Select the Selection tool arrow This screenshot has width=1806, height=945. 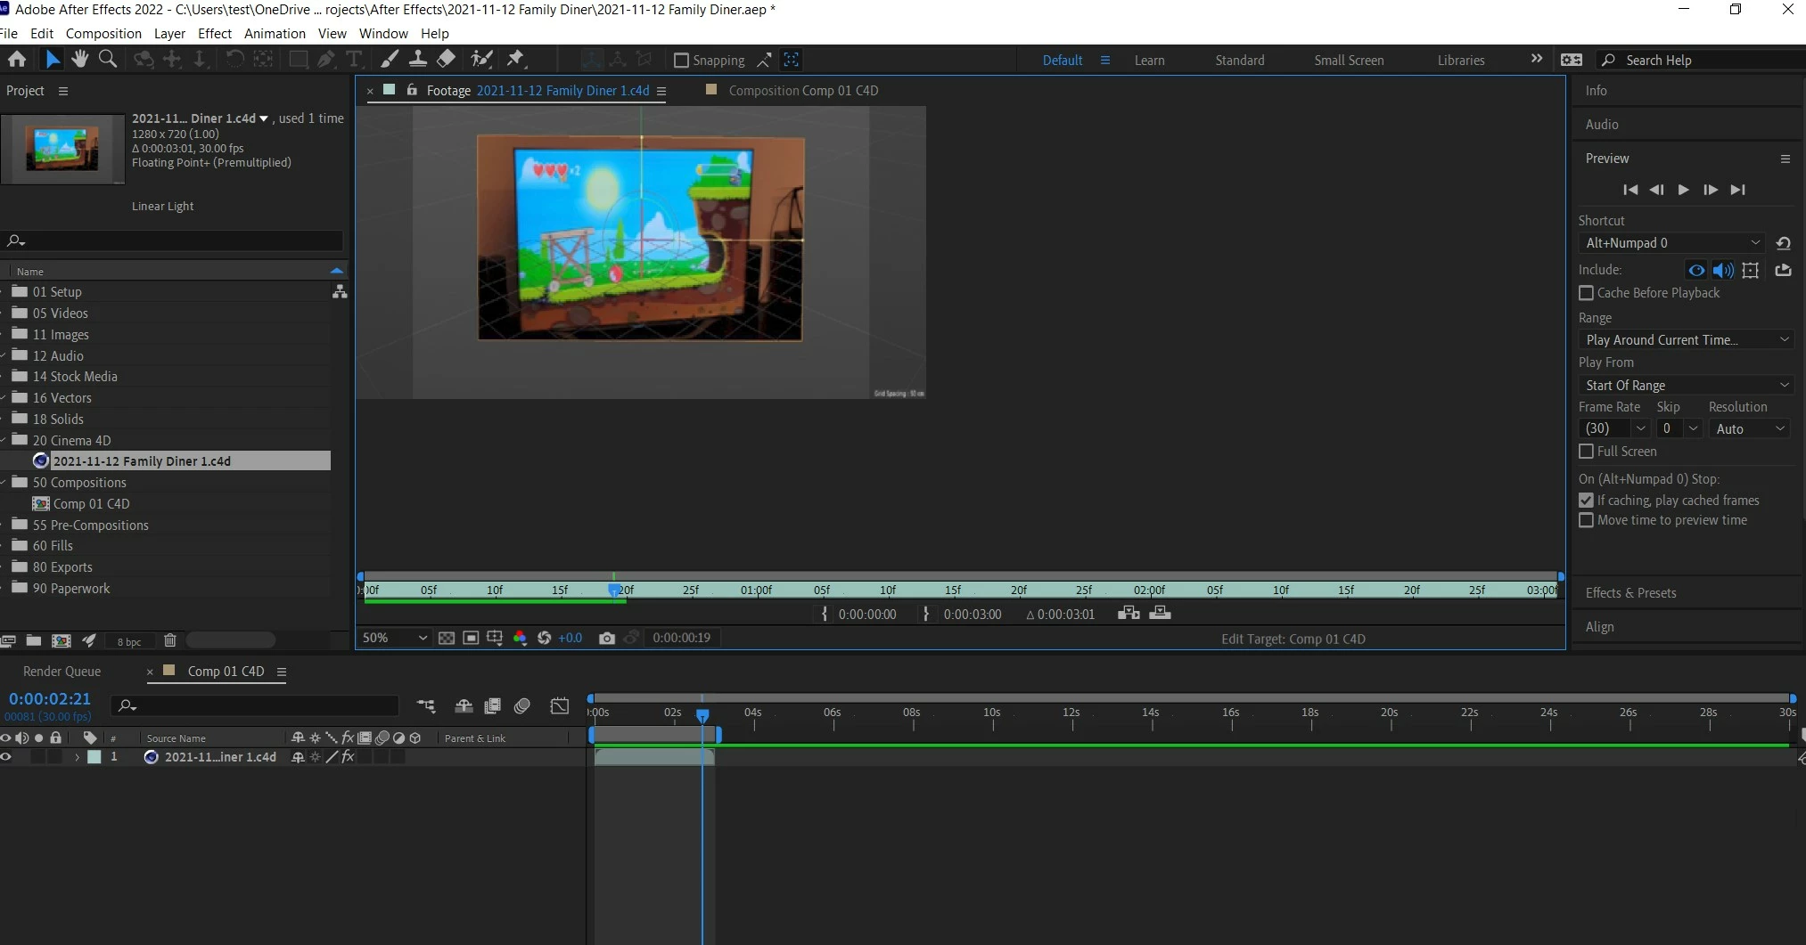53,59
